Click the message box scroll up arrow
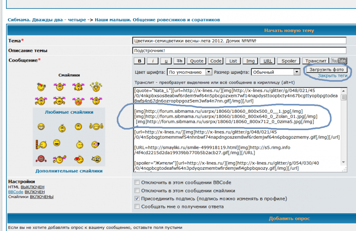This screenshot has width=356, height=231. (x=344, y=91)
